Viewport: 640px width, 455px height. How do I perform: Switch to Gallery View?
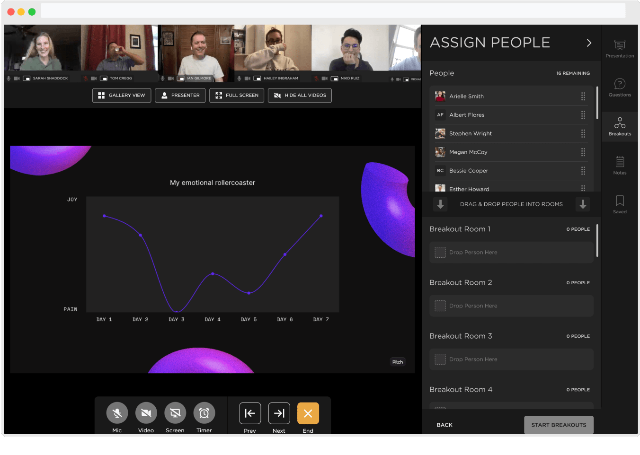tap(122, 95)
